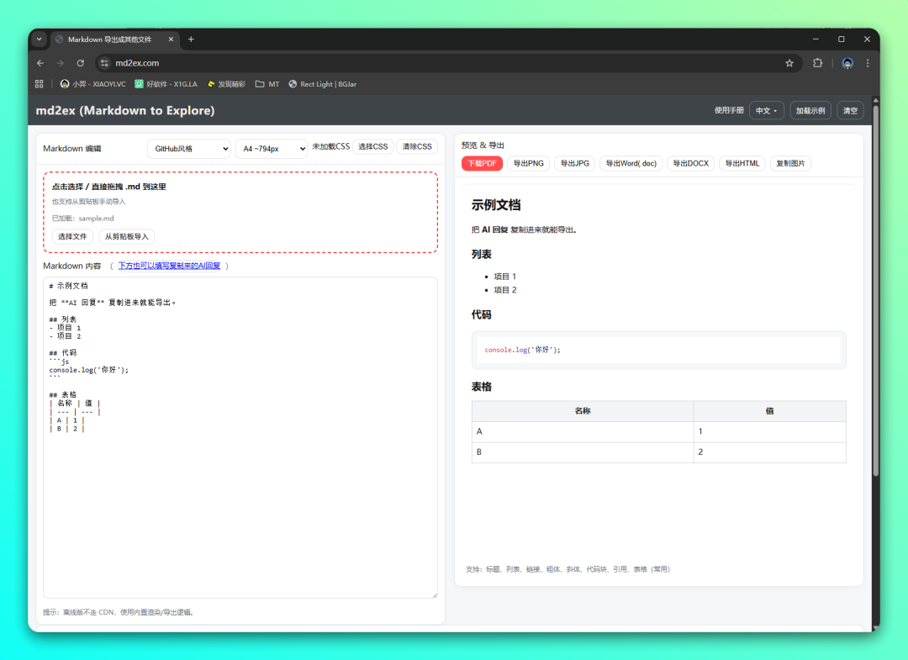Open the Chrome three-dot menu
Image resolution: width=908 pixels, height=660 pixels.
868,63
